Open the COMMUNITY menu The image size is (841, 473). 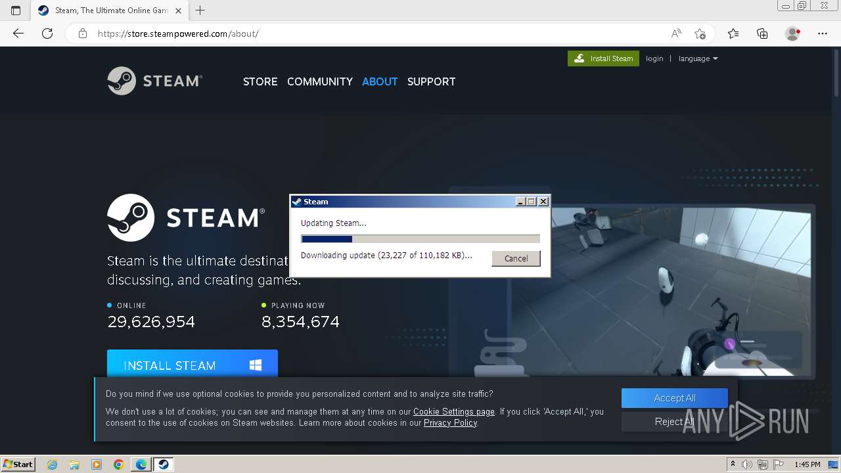coord(320,81)
